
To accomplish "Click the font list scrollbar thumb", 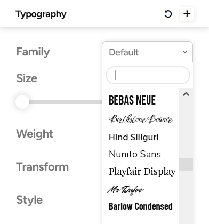I will pos(186,164).
